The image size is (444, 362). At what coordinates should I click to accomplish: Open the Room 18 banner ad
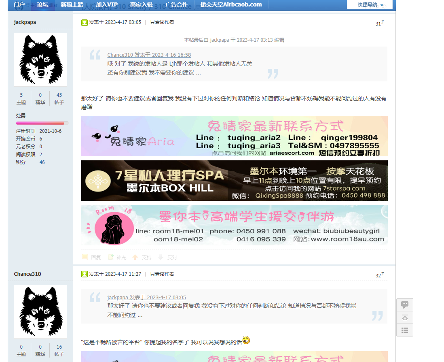(235, 225)
